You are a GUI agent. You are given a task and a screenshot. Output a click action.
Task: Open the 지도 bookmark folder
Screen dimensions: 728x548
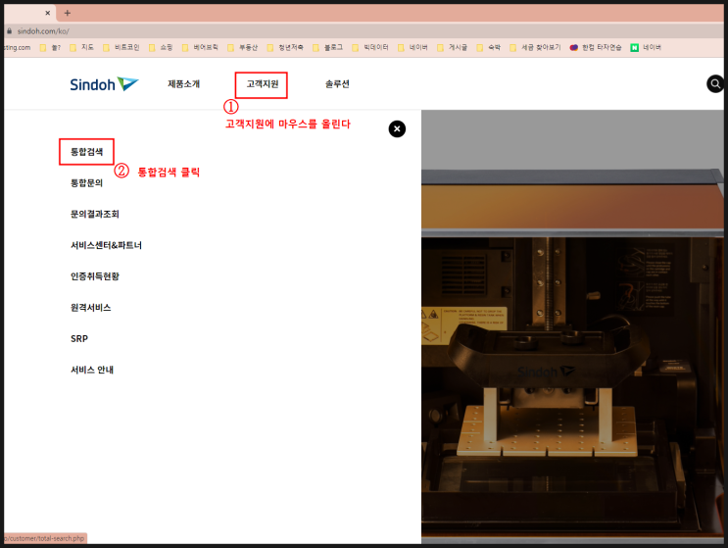tap(81, 47)
